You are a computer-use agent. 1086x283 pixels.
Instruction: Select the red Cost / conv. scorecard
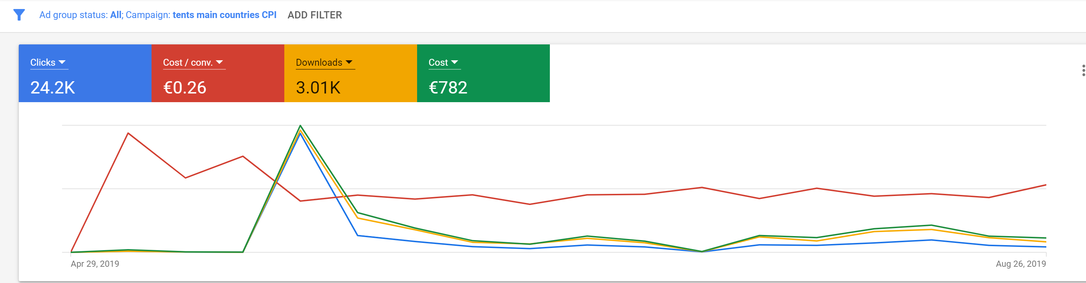point(218,73)
